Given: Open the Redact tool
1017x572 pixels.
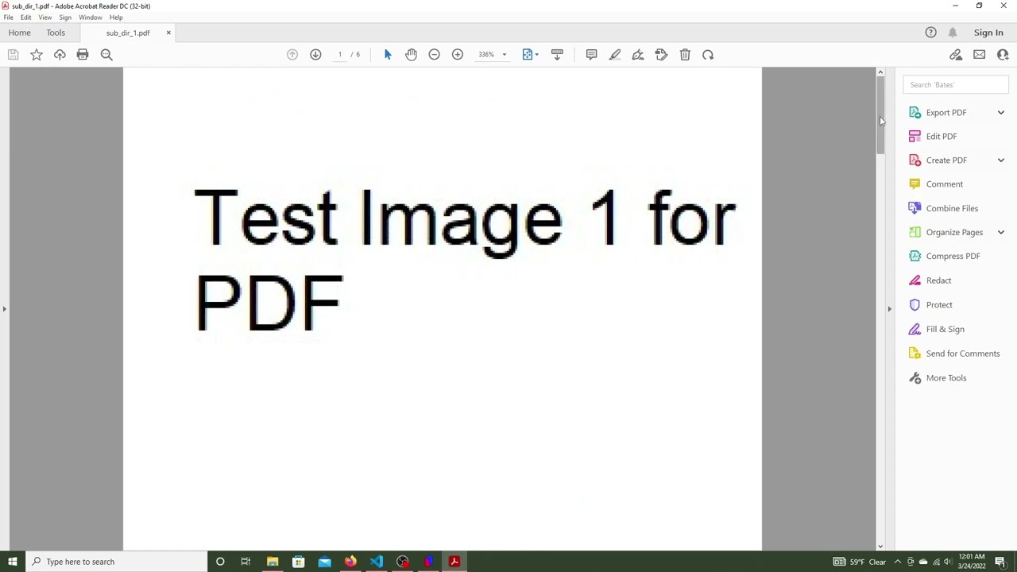Looking at the screenshot, I should [938, 280].
